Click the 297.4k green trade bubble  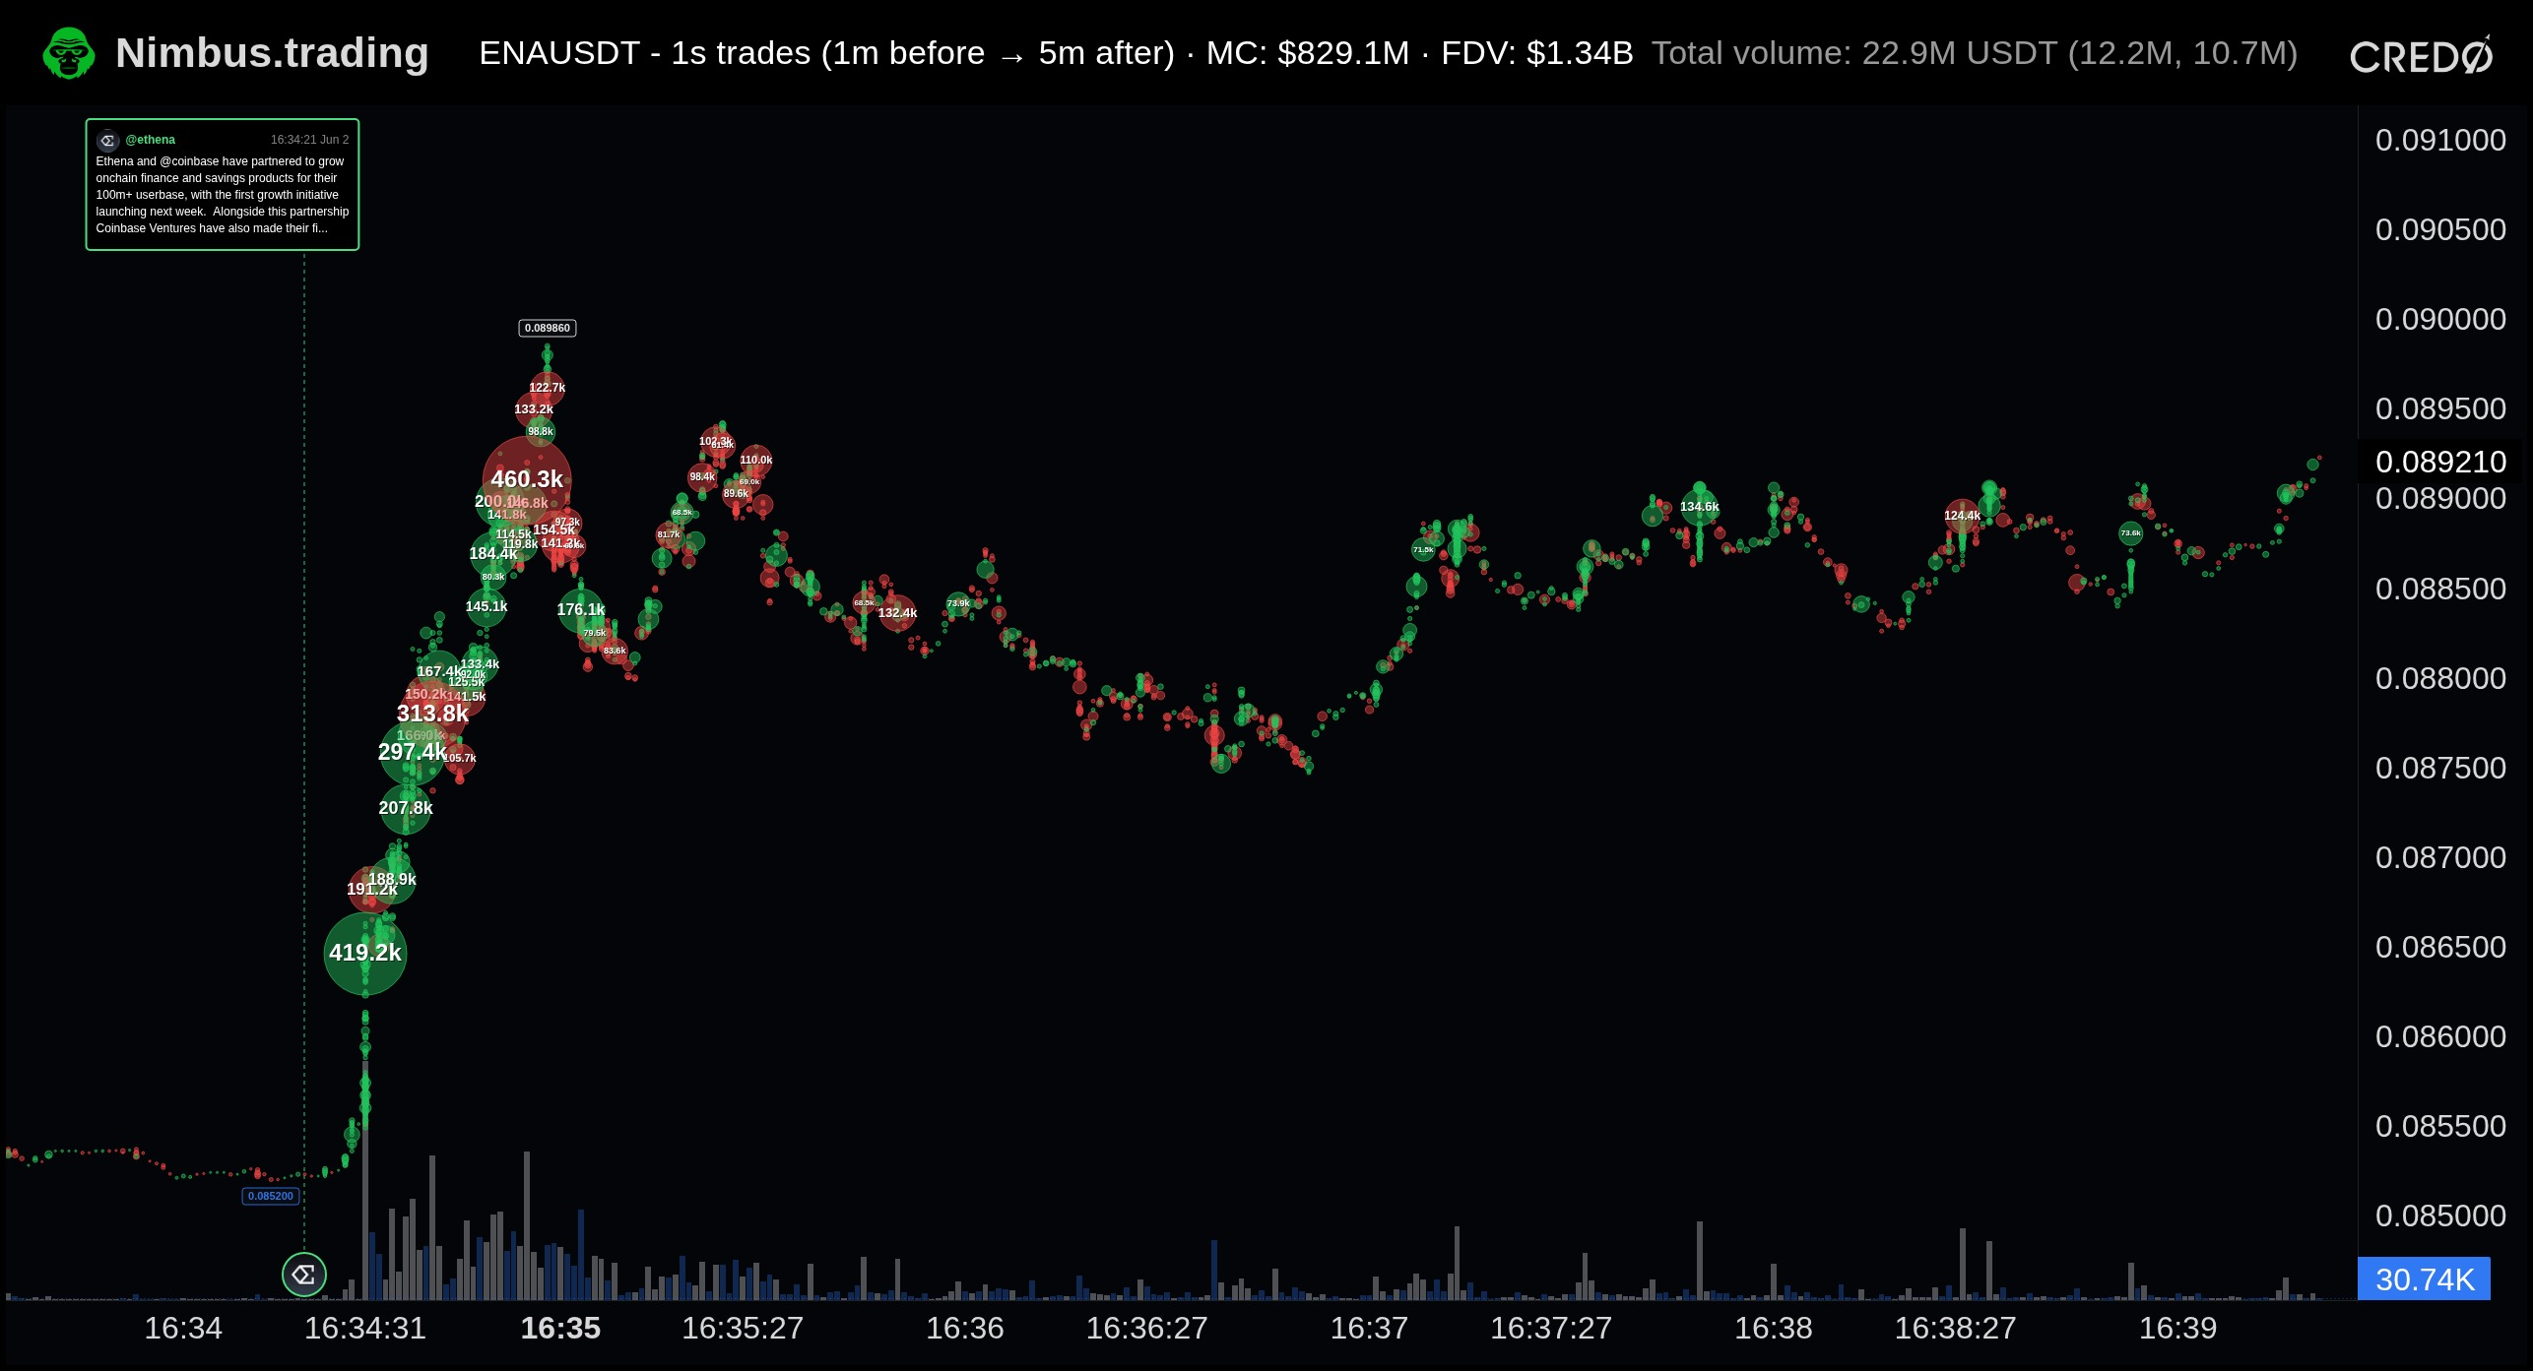[x=413, y=752]
